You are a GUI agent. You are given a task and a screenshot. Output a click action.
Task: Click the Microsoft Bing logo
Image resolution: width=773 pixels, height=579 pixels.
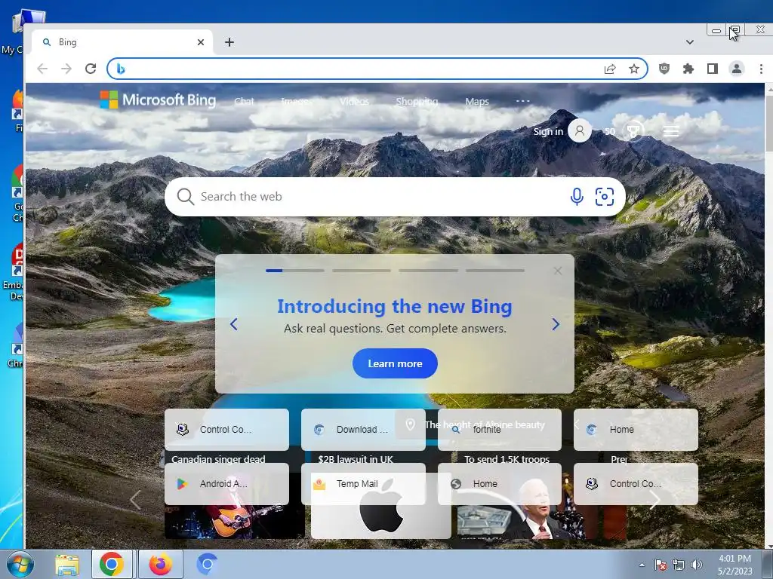pyautogui.click(x=158, y=100)
